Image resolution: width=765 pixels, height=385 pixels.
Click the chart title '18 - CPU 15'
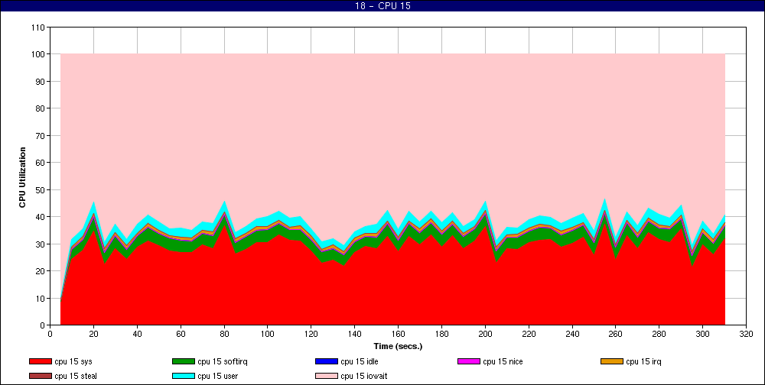pyautogui.click(x=382, y=6)
